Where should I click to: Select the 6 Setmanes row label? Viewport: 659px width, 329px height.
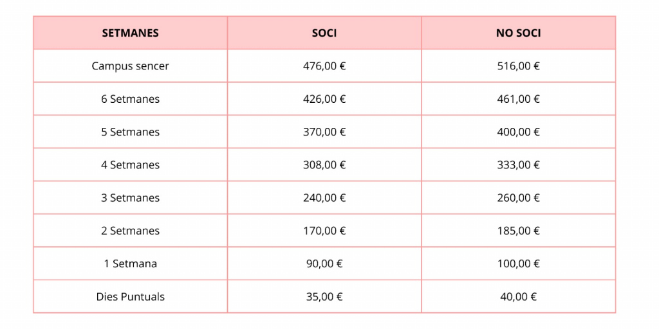coord(130,99)
